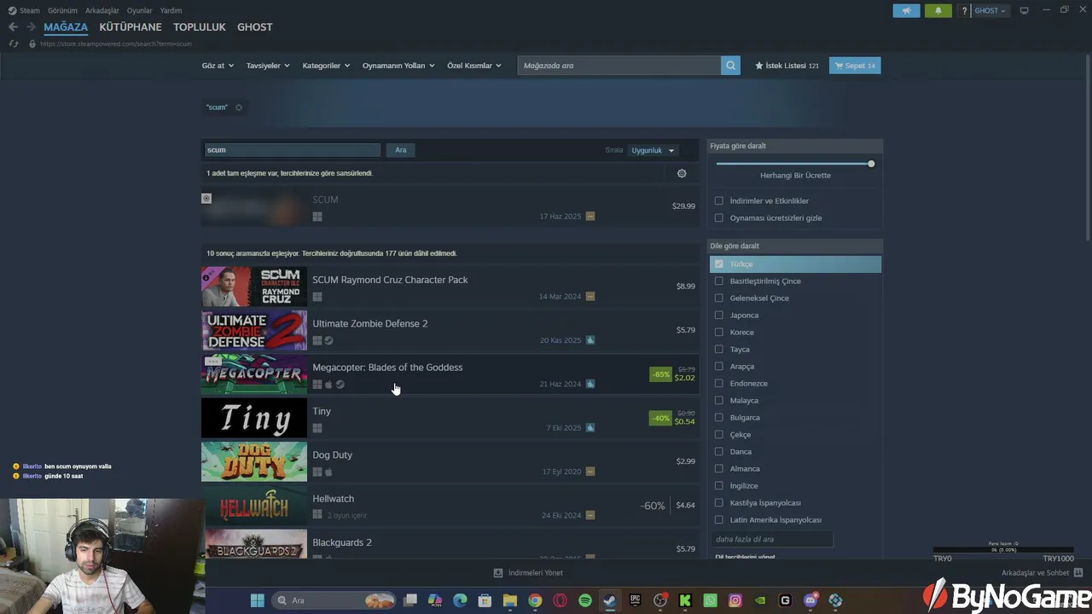Click the forward navigation arrow
This screenshot has width=1092, height=614.
[x=31, y=27]
